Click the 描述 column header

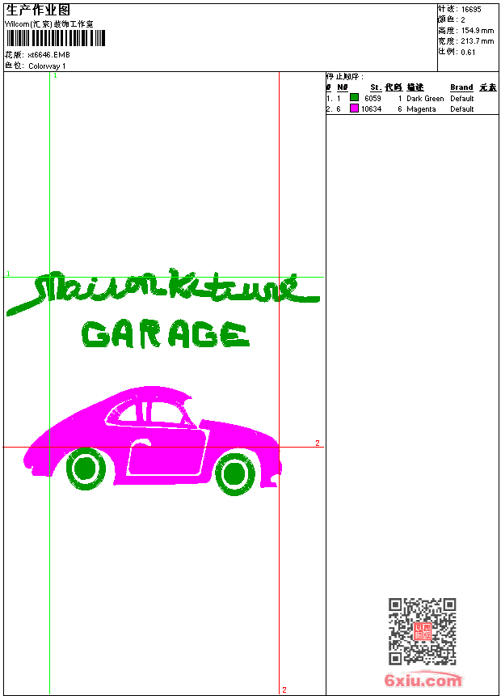click(415, 87)
